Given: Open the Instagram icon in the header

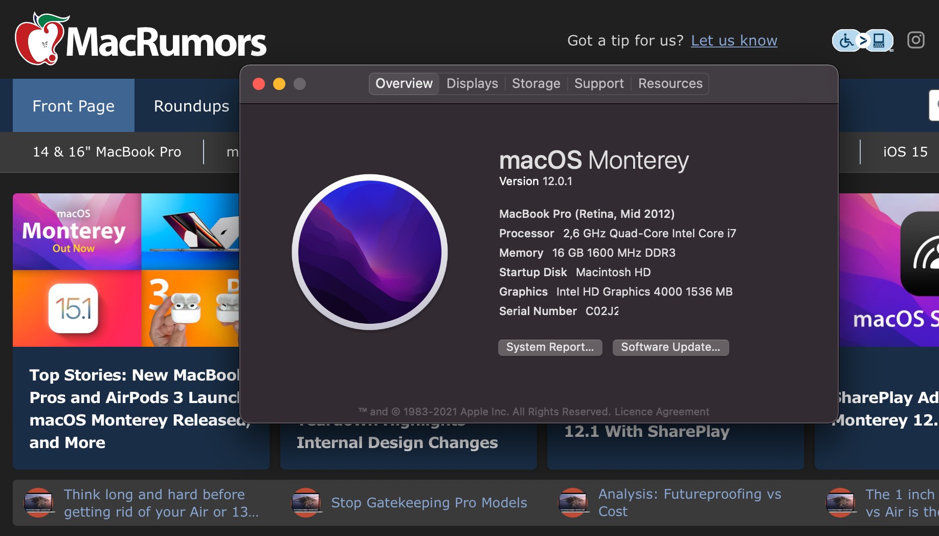Looking at the screenshot, I should tap(915, 40).
